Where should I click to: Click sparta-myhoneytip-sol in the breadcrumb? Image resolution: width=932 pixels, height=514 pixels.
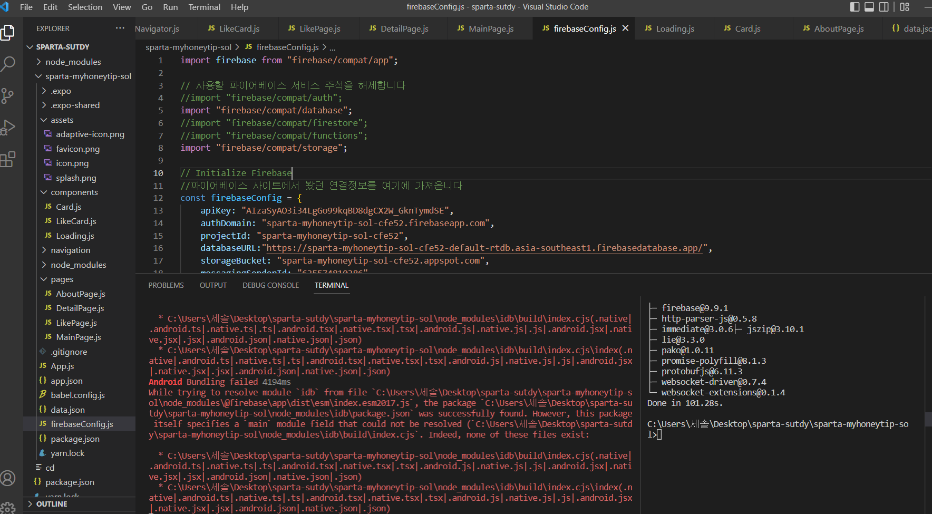pyautogui.click(x=188, y=47)
